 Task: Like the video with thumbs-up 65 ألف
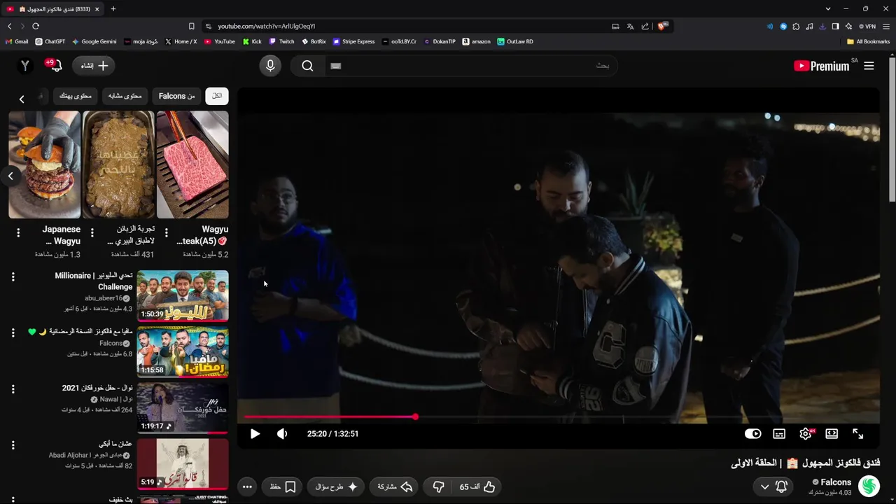click(479, 486)
